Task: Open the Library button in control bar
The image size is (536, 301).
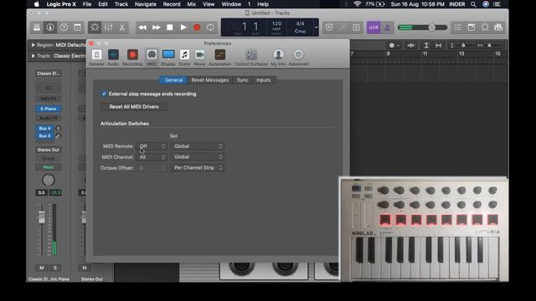Action: click(x=37, y=28)
